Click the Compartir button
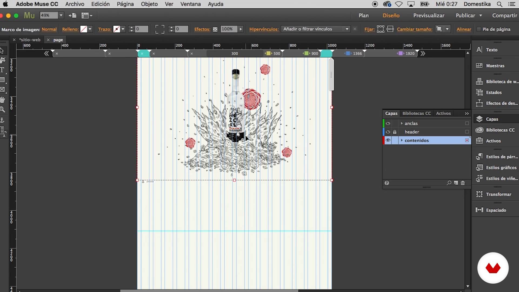Image resolution: width=519 pixels, height=292 pixels. click(505, 15)
